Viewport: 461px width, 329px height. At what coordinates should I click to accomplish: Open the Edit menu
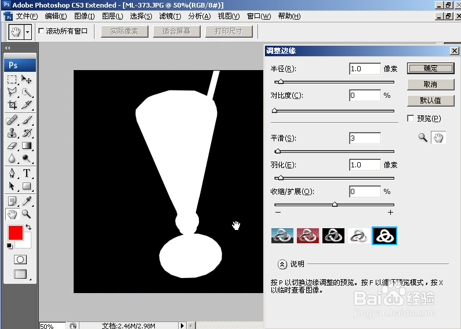[56, 16]
